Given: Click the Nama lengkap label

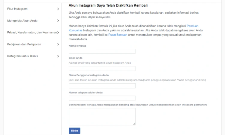Looking at the screenshot, I should (x=77, y=46).
